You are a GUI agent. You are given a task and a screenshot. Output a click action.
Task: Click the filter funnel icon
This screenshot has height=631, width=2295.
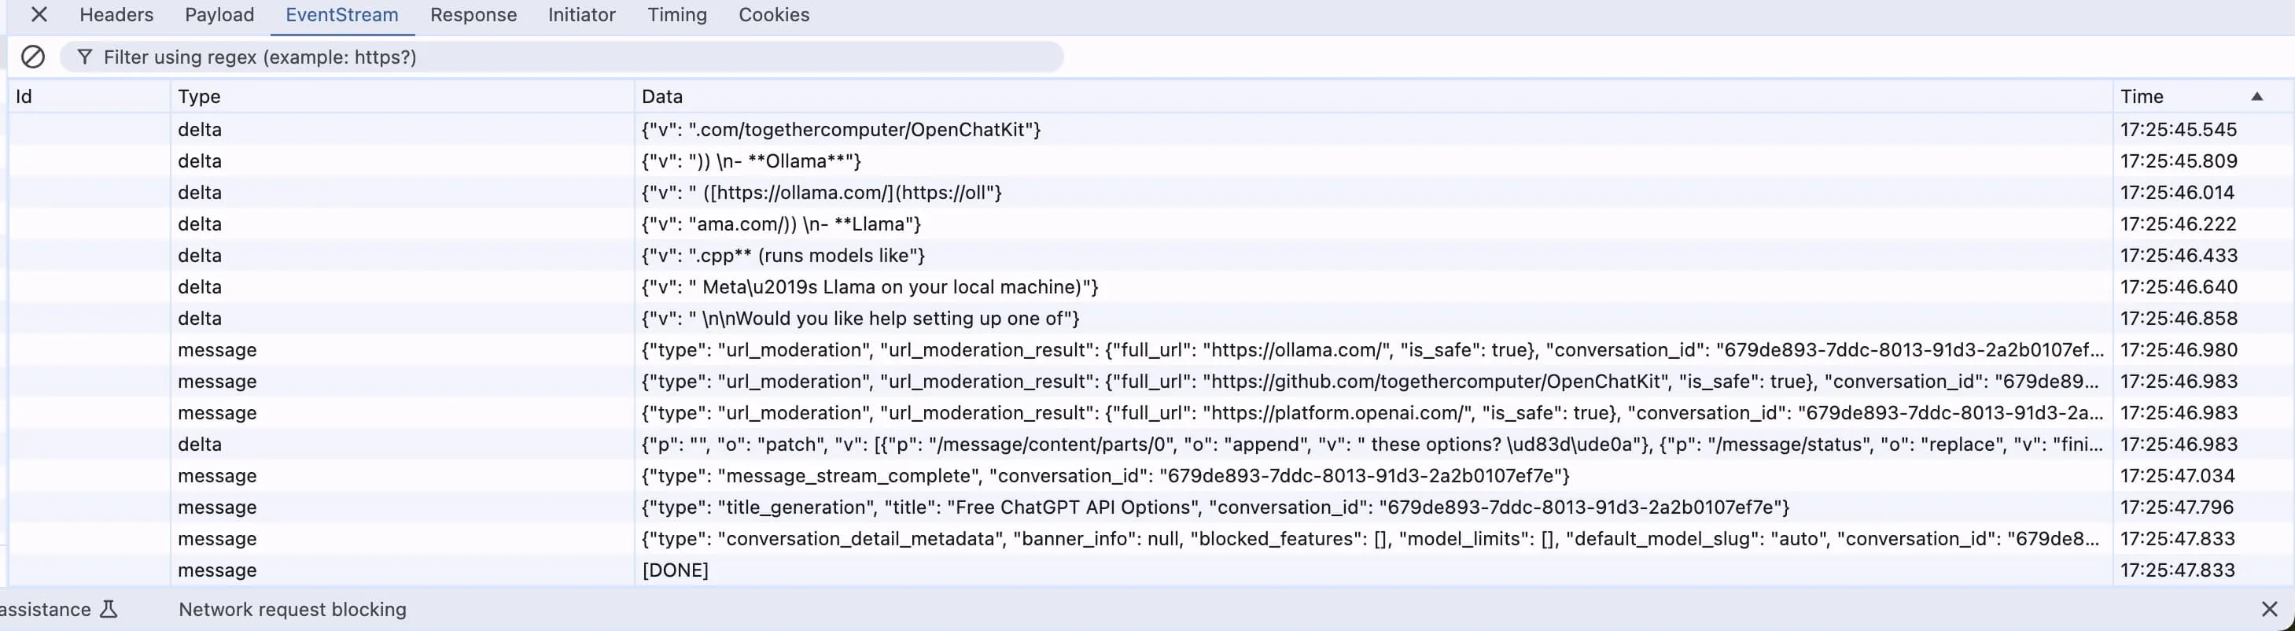pyautogui.click(x=85, y=57)
